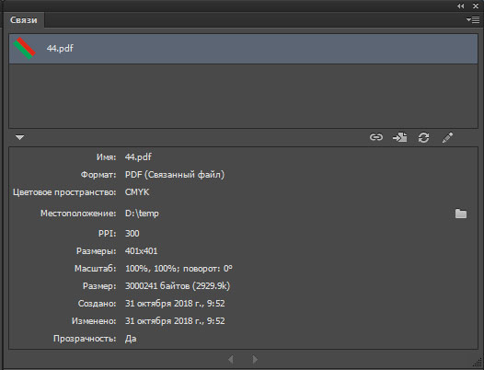Viewport: 484px width, 370px height.
Task: Show previous link info arrow
Action: [x=231, y=359]
